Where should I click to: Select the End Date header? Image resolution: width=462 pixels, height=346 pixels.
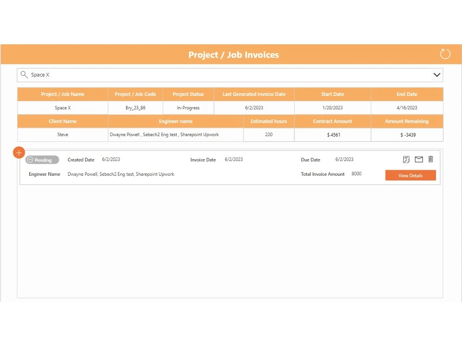407,94
